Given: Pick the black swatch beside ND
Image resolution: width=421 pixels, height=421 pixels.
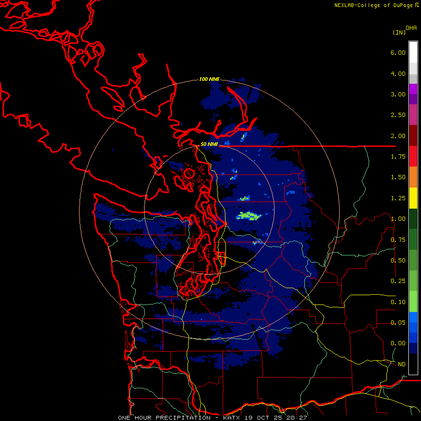Looking at the screenshot, I should [413, 364].
